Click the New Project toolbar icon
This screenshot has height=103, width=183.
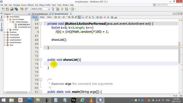pos(7,9)
